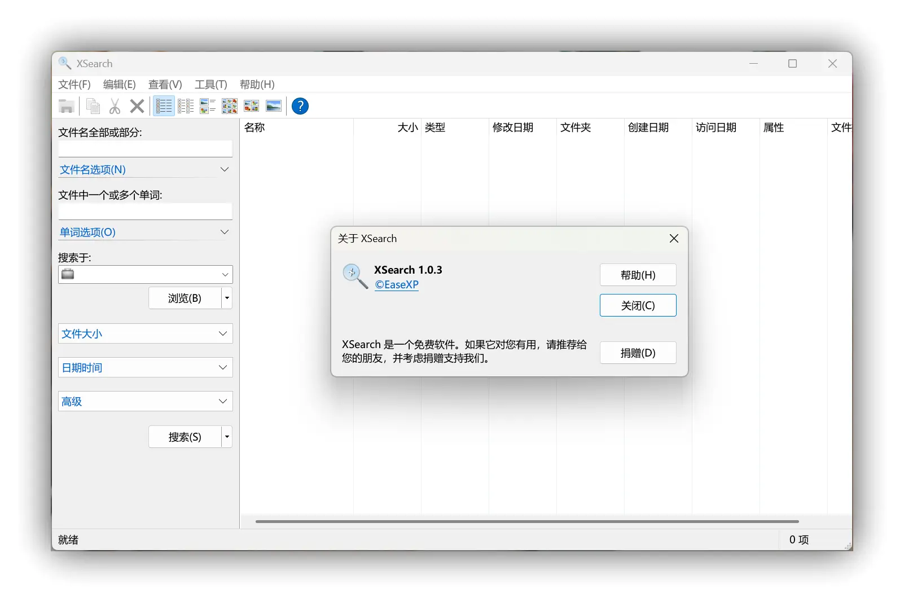The width and height of the screenshot is (904, 602).
Task: Open the 工具(T) menu
Action: pos(211,85)
